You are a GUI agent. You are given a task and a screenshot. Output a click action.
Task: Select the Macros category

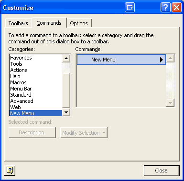tap(18, 82)
